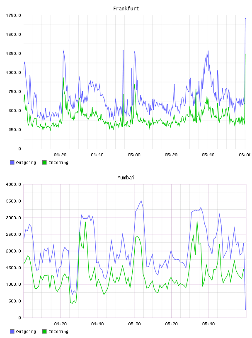Click the Mumbai chart title
Screen dimensions: 252x338
(126, 178)
